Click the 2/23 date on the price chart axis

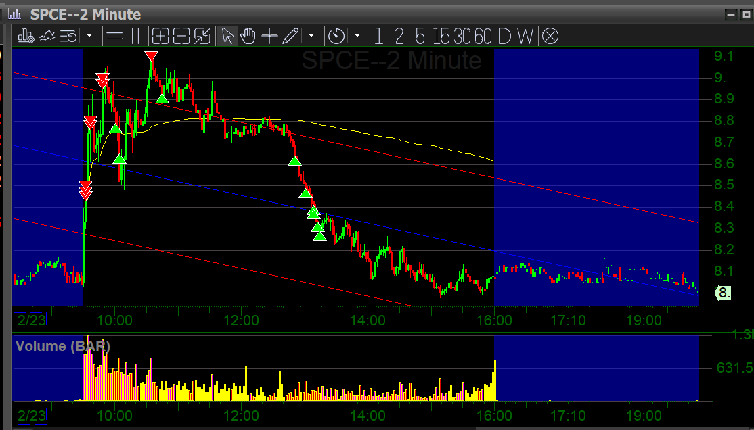pos(31,320)
